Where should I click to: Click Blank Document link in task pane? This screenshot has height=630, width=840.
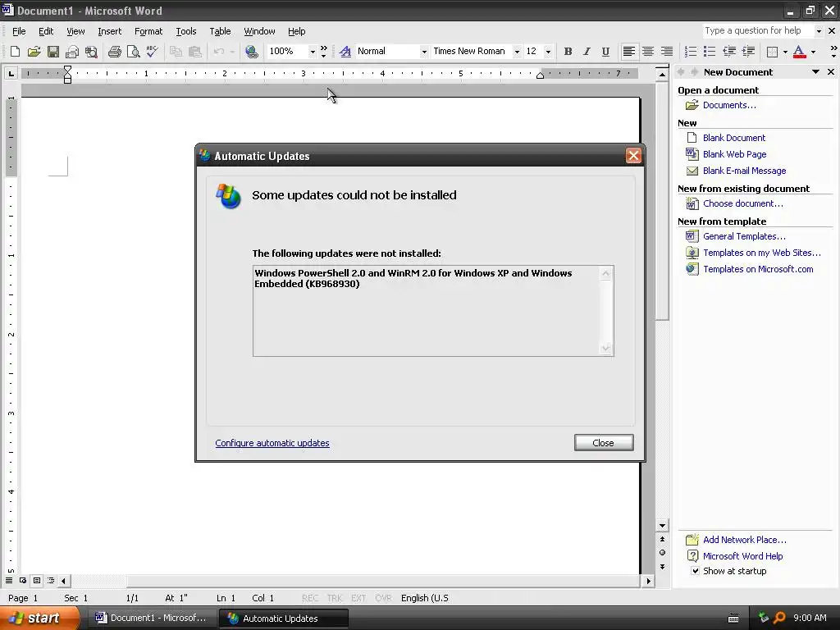pos(734,138)
